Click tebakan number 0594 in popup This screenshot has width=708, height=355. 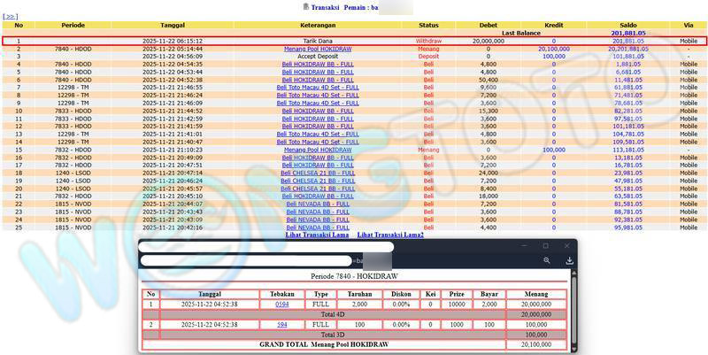coord(281,304)
